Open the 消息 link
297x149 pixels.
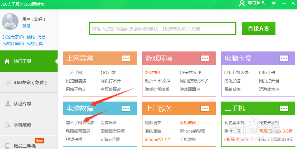[x=41, y=37]
